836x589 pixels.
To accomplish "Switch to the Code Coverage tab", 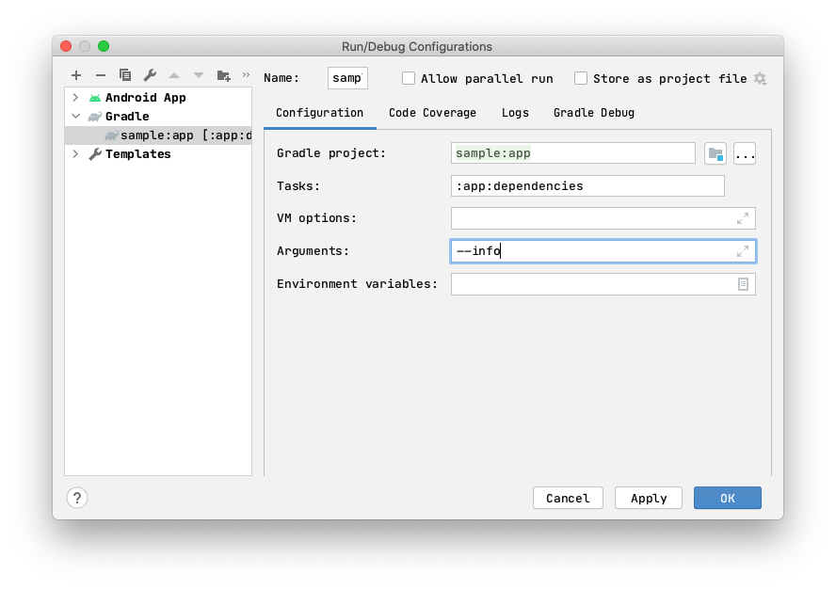I will click(x=432, y=112).
